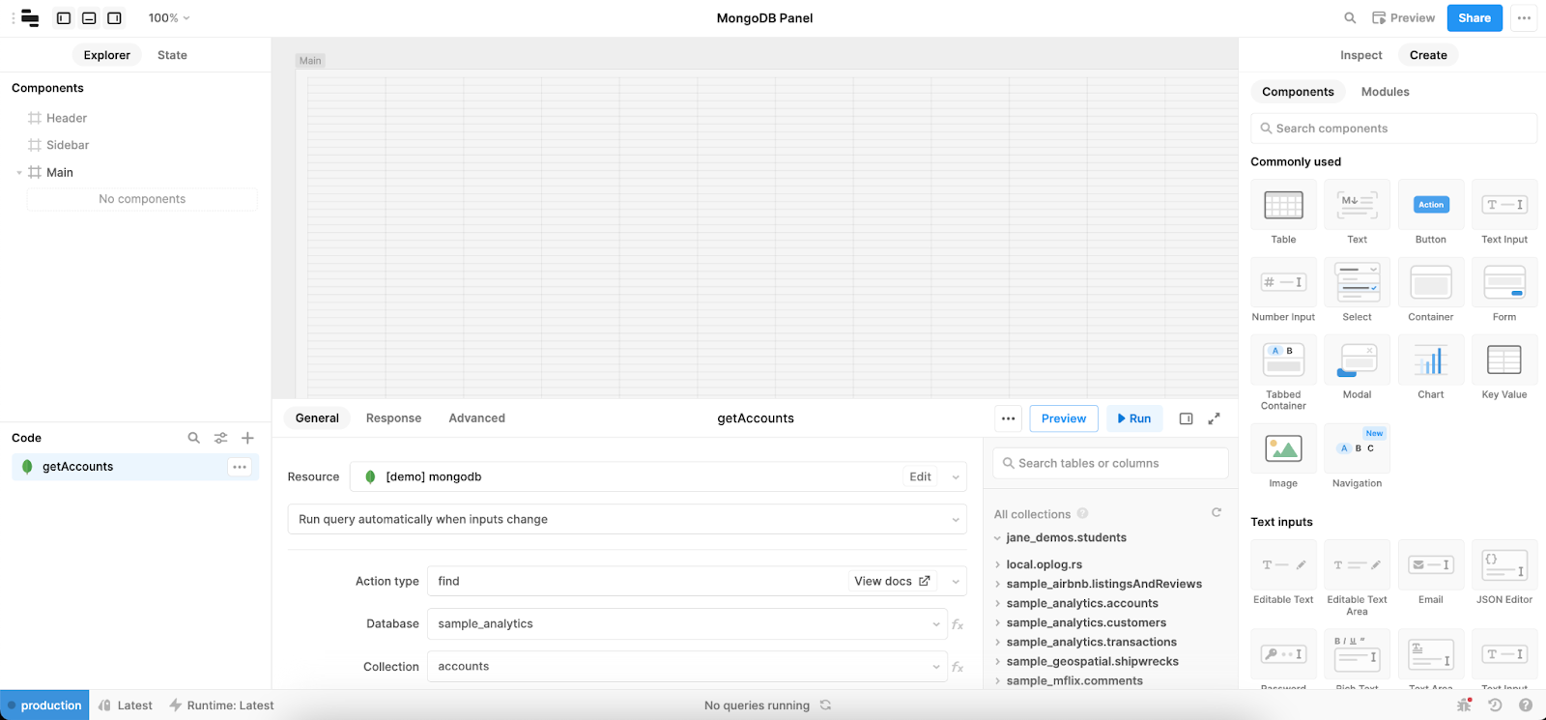Select the Container component icon

click(1431, 282)
